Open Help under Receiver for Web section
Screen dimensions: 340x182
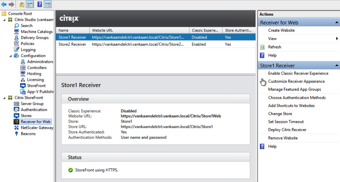pyautogui.click(x=272, y=56)
